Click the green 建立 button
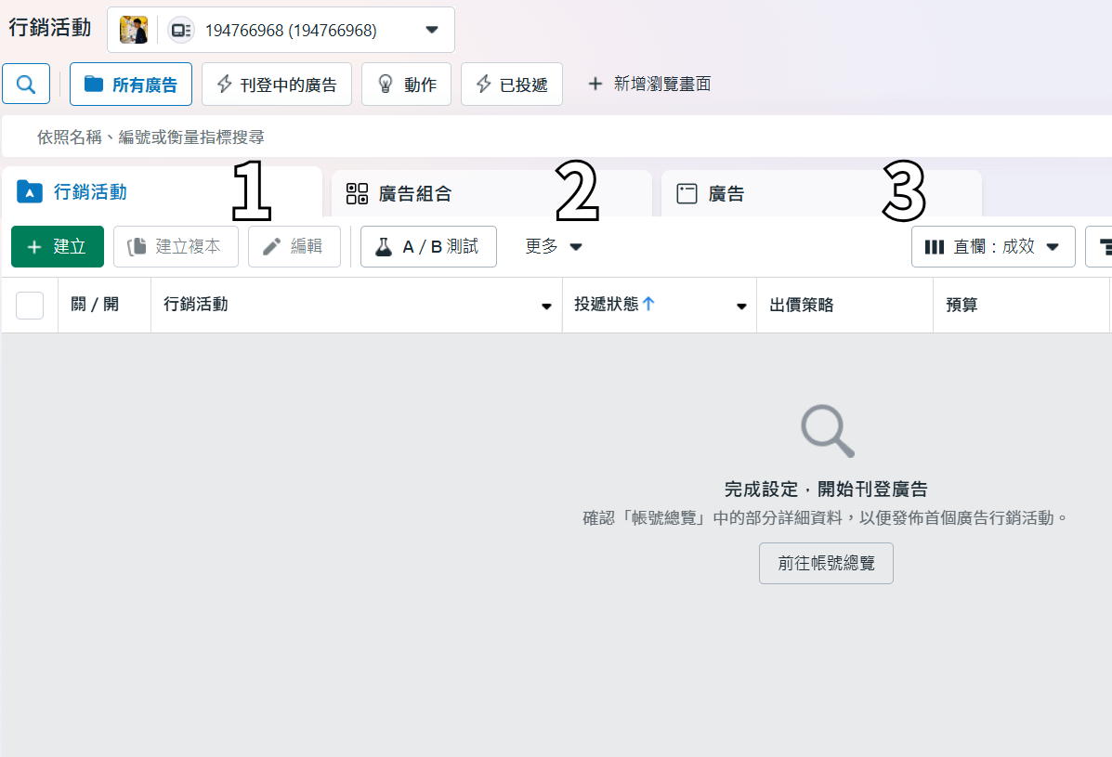This screenshot has width=1112, height=757. point(58,247)
